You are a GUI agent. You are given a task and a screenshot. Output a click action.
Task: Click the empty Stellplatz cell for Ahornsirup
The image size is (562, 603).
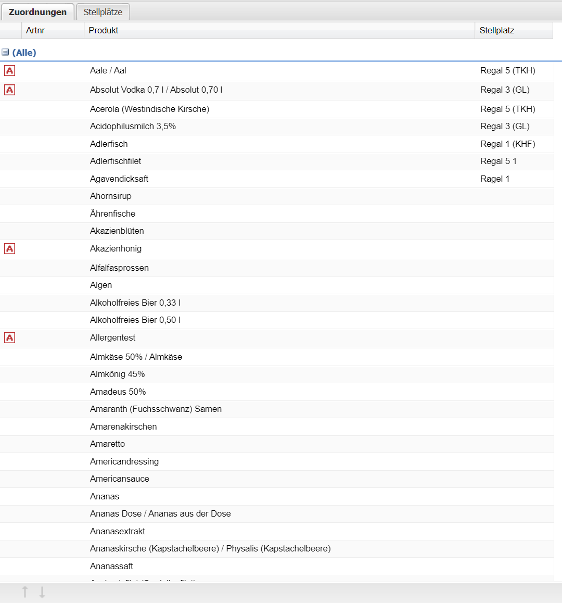coord(513,196)
